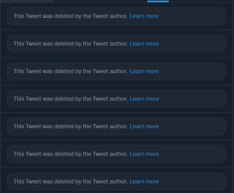Visit Learn more link in fifth deleted notice
Image resolution: width=234 pixels, height=193 pixels.
click(144, 126)
